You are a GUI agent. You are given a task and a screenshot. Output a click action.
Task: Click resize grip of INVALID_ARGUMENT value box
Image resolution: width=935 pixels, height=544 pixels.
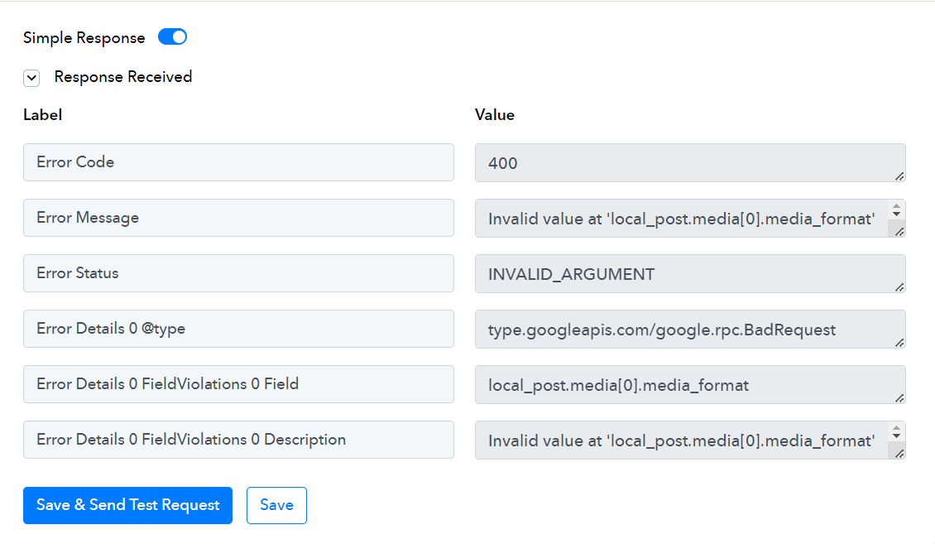899,287
